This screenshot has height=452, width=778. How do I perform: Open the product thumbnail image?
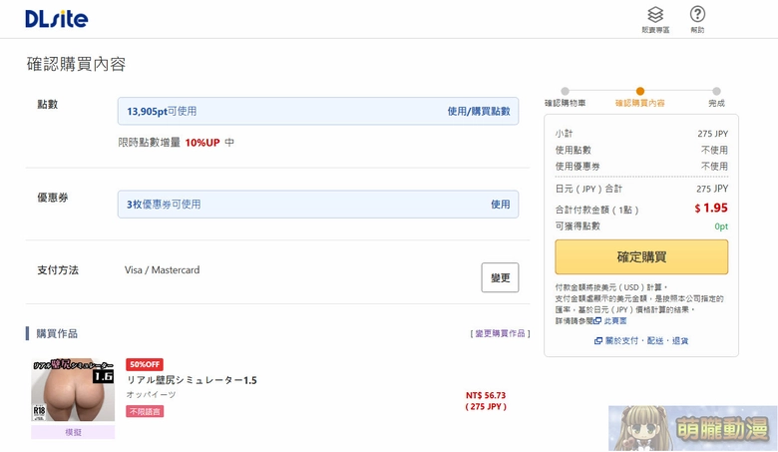click(73, 390)
